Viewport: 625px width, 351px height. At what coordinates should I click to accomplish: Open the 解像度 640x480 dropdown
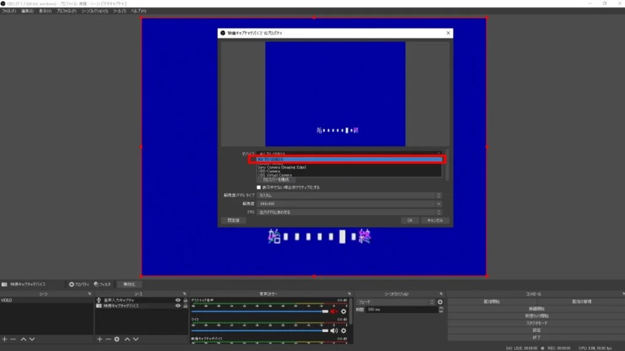tap(349, 204)
